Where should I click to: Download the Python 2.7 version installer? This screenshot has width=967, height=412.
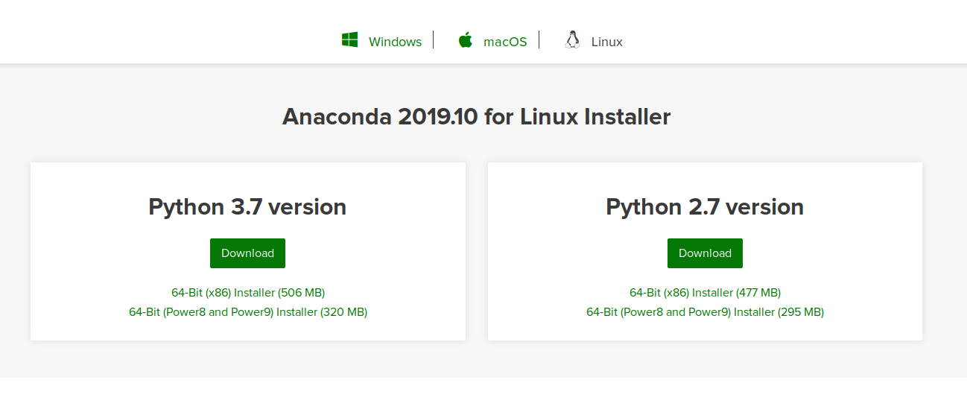pos(705,253)
